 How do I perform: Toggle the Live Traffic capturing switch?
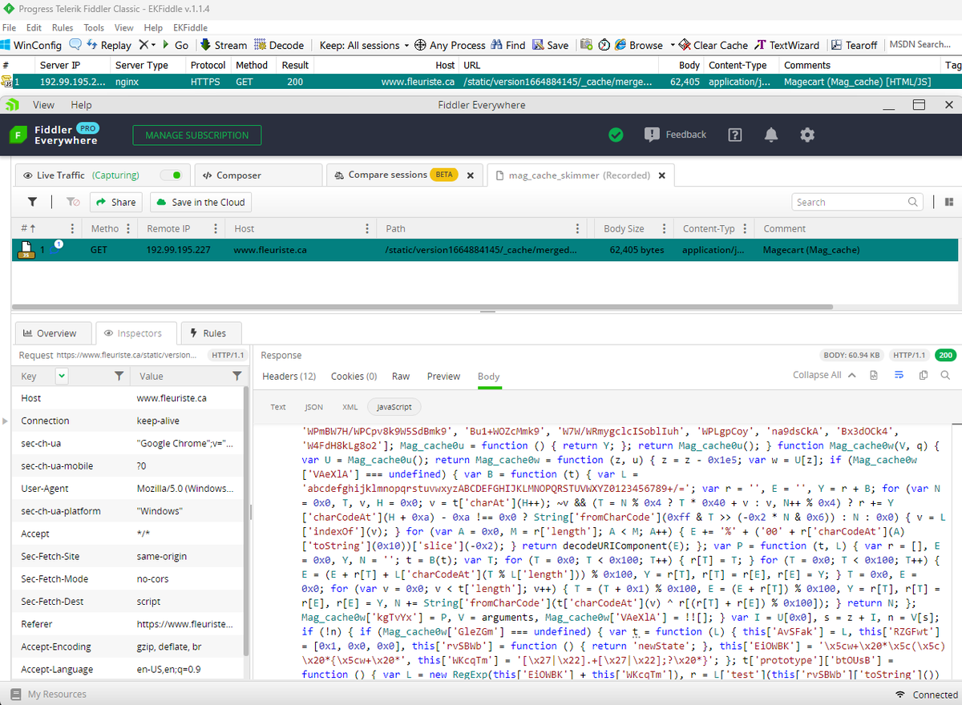tap(171, 175)
